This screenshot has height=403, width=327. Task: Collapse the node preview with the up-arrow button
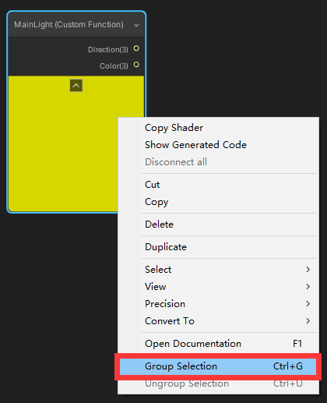pos(76,86)
